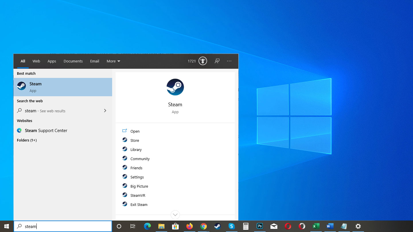Start SteamVR

point(138,195)
